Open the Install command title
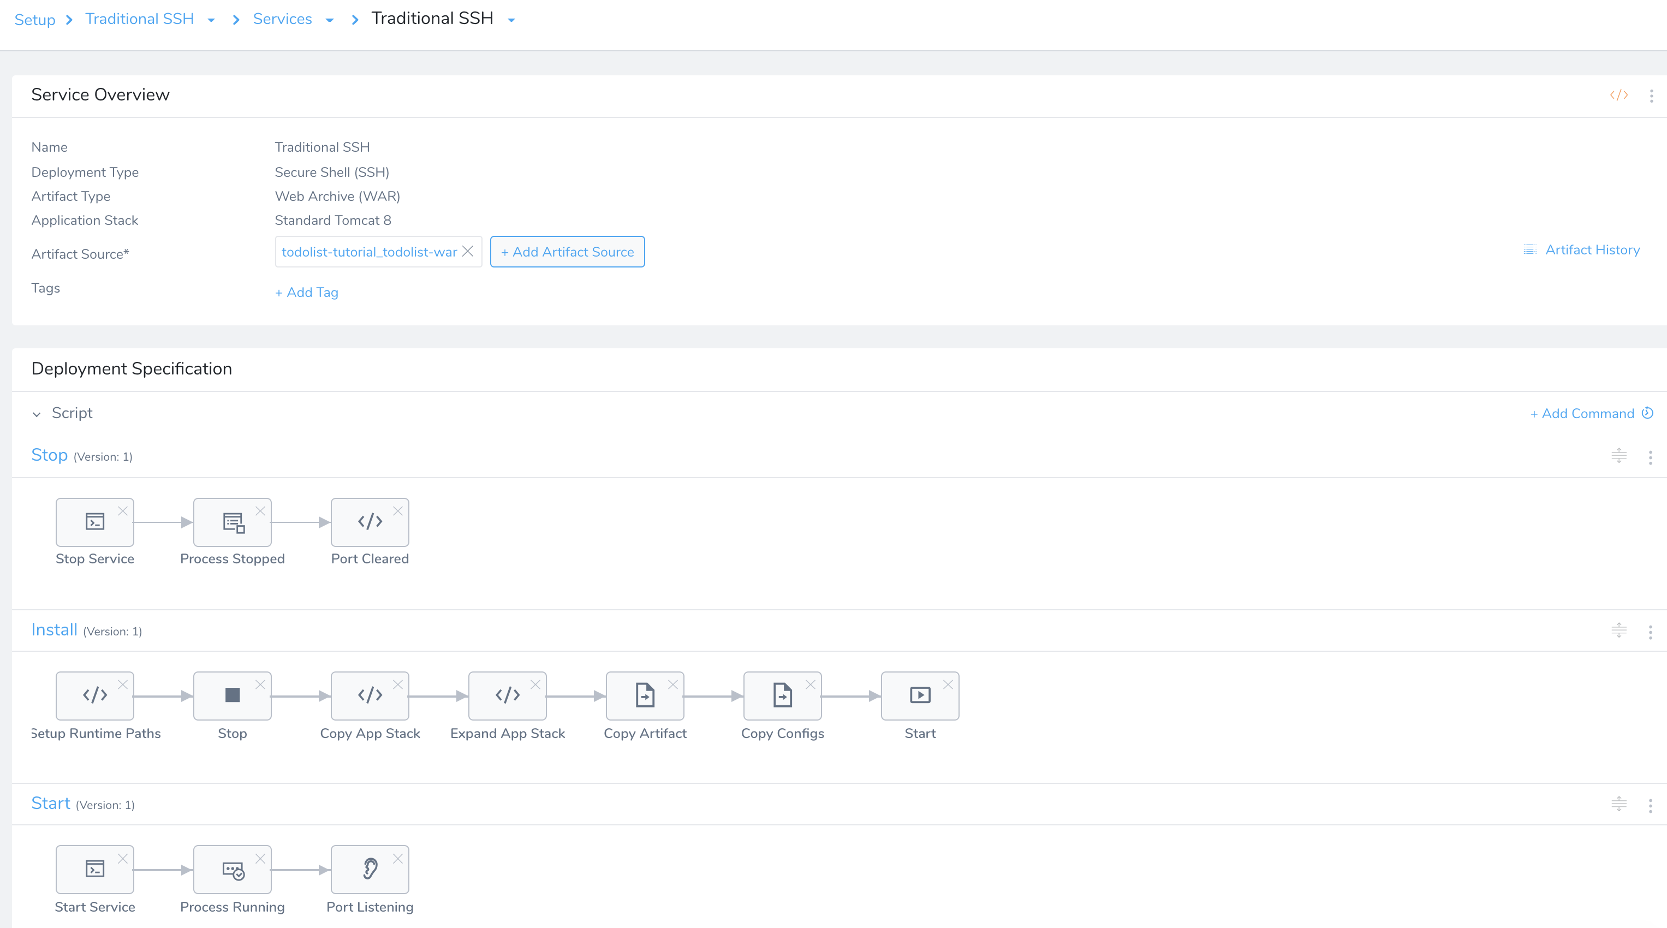 pos(55,629)
